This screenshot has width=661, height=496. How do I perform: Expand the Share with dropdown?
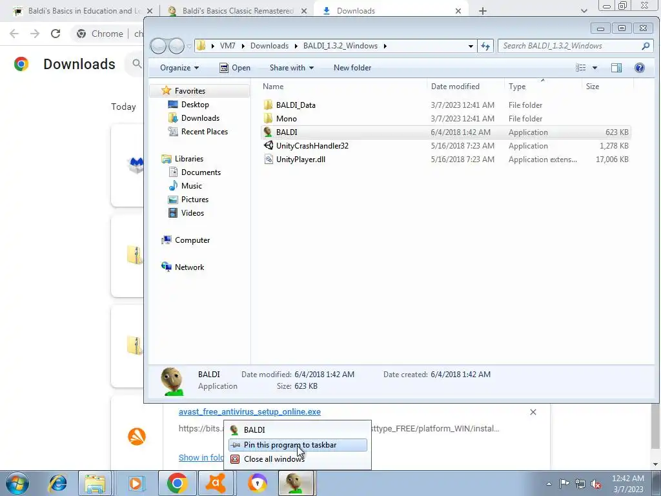pos(292,67)
